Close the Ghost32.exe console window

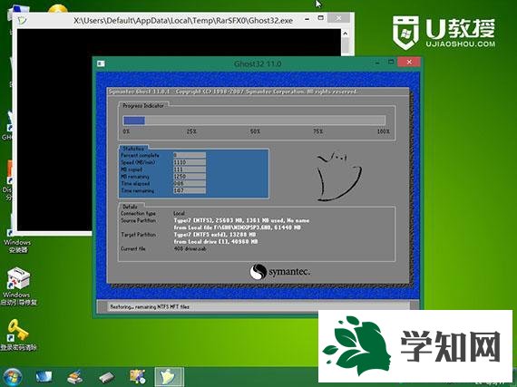coord(338,18)
